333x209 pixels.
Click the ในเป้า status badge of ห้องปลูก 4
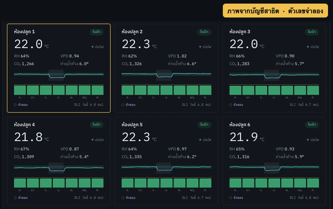[x=97, y=125]
